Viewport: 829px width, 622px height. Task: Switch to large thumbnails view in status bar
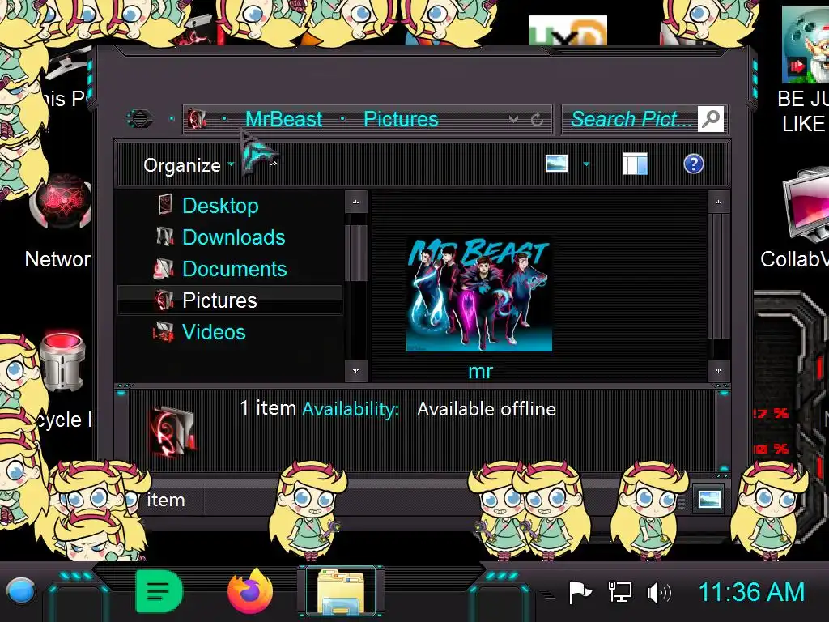click(x=708, y=499)
